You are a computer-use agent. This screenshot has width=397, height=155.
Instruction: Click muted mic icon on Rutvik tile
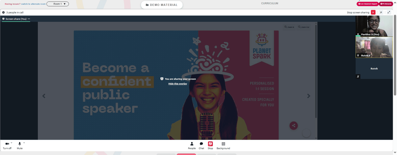[x=358, y=76]
